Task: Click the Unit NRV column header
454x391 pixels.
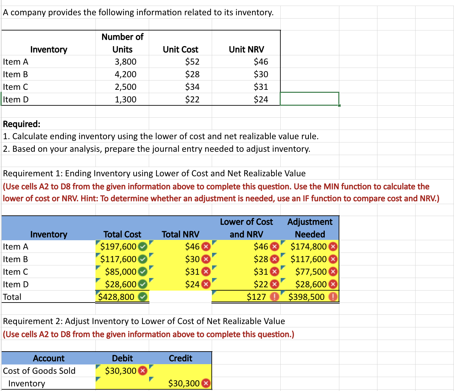Action: coord(246,49)
